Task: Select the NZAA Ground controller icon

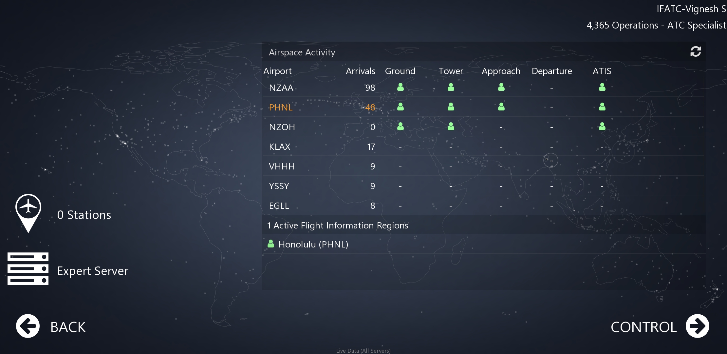Action: (400, 87)
